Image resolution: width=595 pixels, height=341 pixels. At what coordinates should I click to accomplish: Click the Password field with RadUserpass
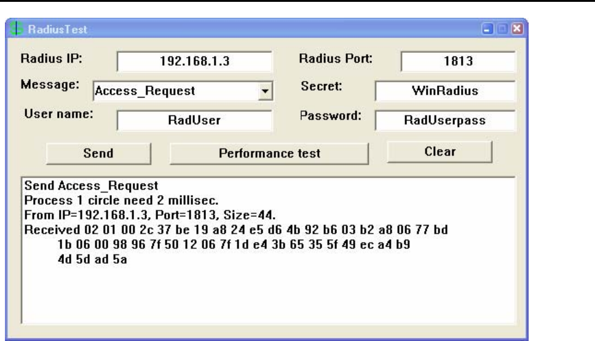[x=445, y=120]
